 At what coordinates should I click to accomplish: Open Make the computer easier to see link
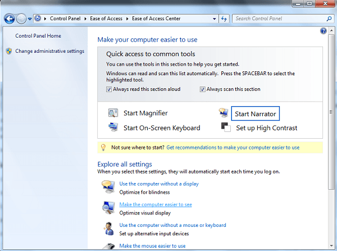point(156,204)
